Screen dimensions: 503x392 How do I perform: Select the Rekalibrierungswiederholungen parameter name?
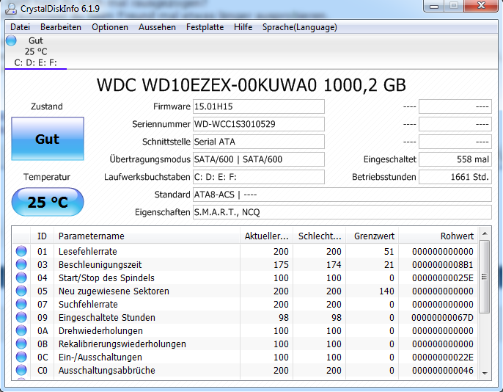122,344
